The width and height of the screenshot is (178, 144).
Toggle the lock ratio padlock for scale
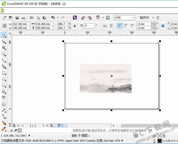tap(75, 26)
